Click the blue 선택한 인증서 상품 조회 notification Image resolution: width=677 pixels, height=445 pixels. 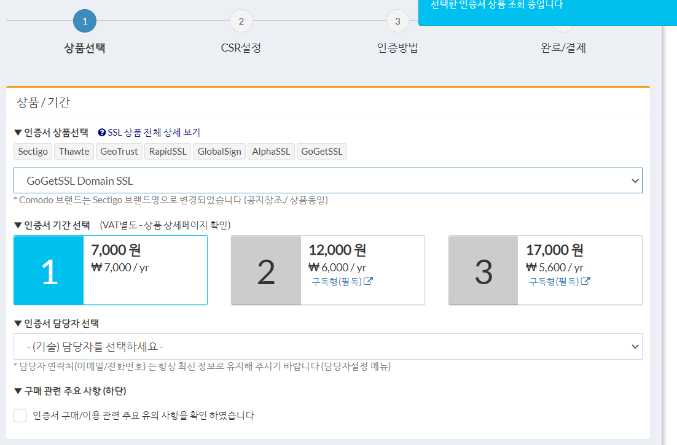click(x=547, y=12)
